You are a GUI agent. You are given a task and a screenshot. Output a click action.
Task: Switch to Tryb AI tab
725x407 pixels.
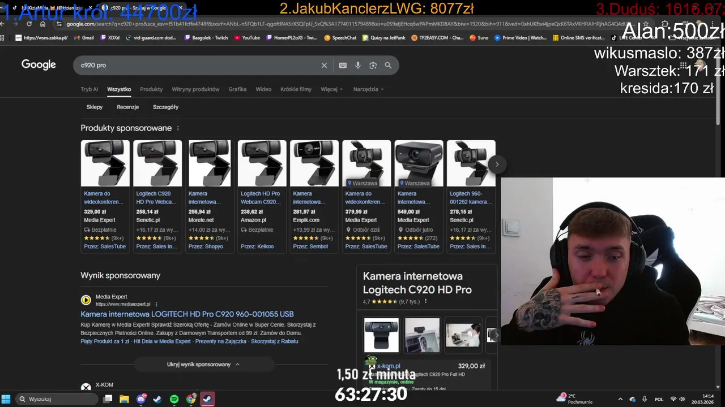89,89
